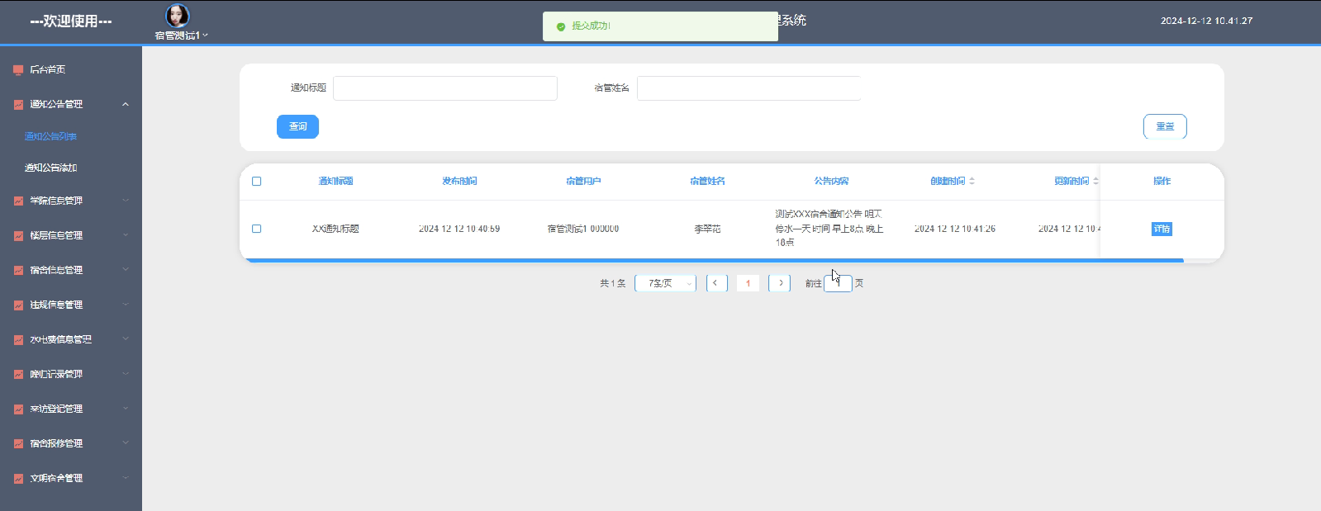Screen dimensions: 1321x511
Task: Expand the 学院信息管理 chevron
Action: [126, 200]
